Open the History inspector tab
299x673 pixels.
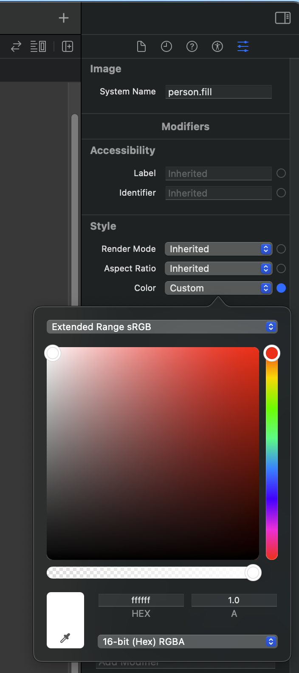pos(166,46)
